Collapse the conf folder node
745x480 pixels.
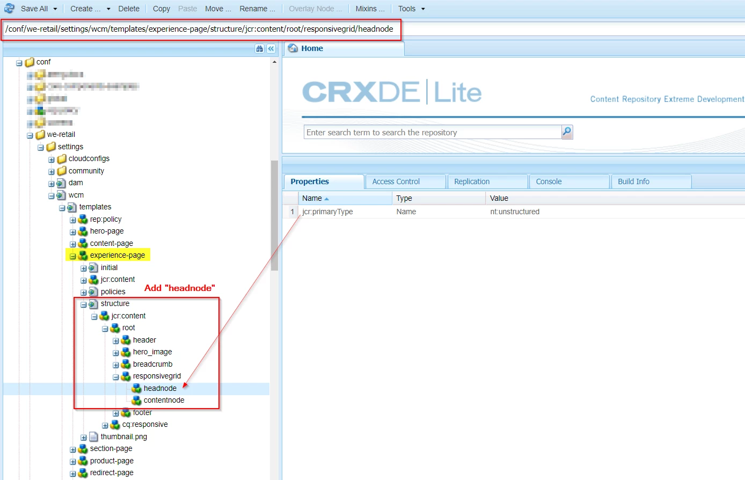19,63
